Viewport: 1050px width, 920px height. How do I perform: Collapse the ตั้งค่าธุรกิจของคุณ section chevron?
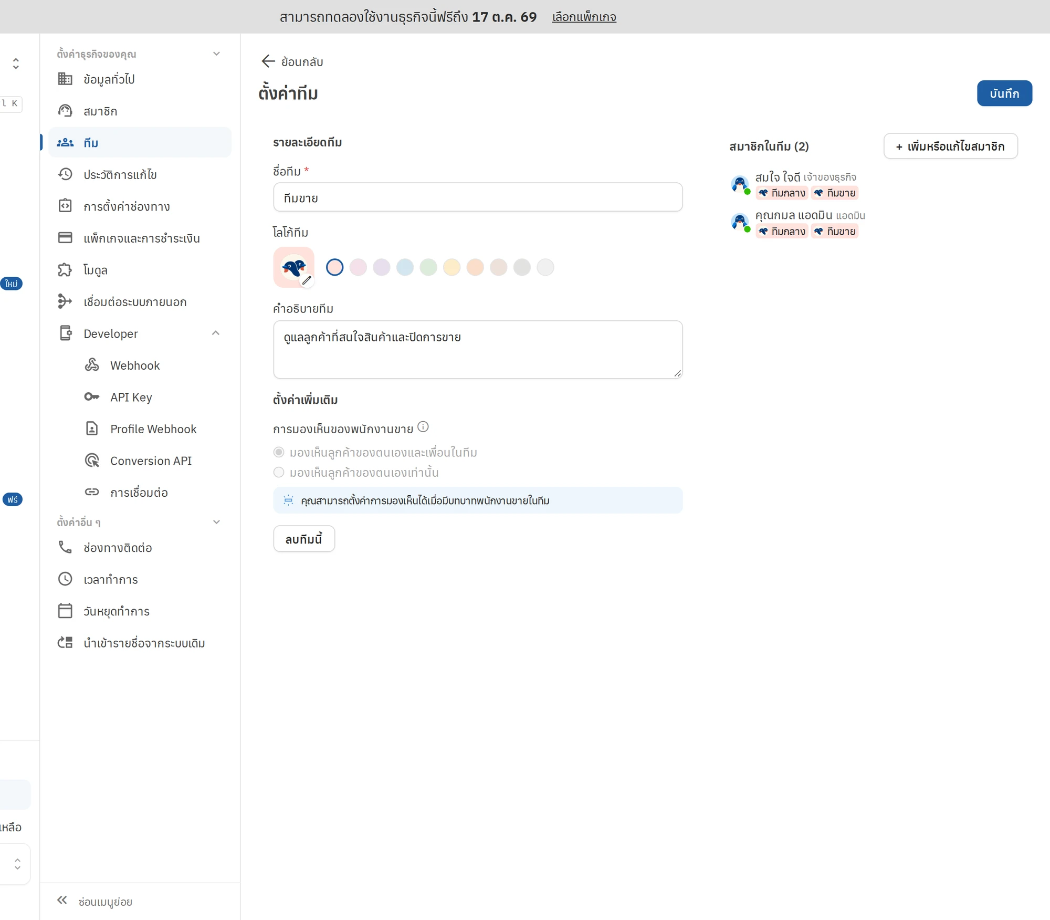click(x=216, y=54)
